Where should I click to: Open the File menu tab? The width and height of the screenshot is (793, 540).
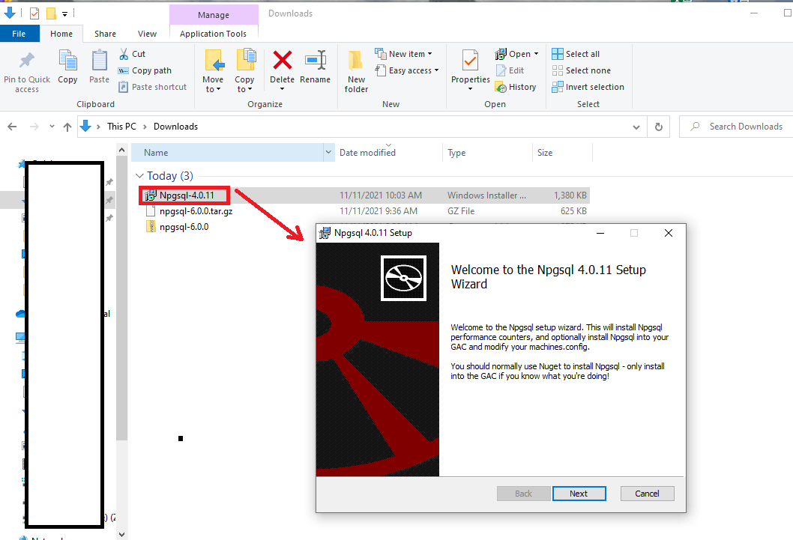19,34
